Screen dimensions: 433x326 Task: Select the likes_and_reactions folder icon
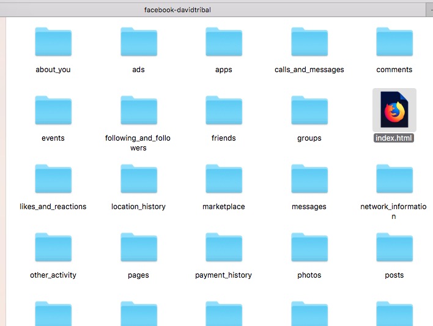coord(53,179)
